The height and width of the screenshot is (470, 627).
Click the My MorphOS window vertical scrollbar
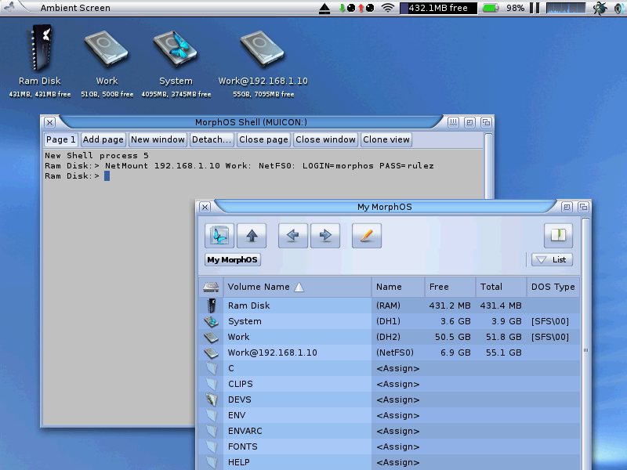[585, 344]
